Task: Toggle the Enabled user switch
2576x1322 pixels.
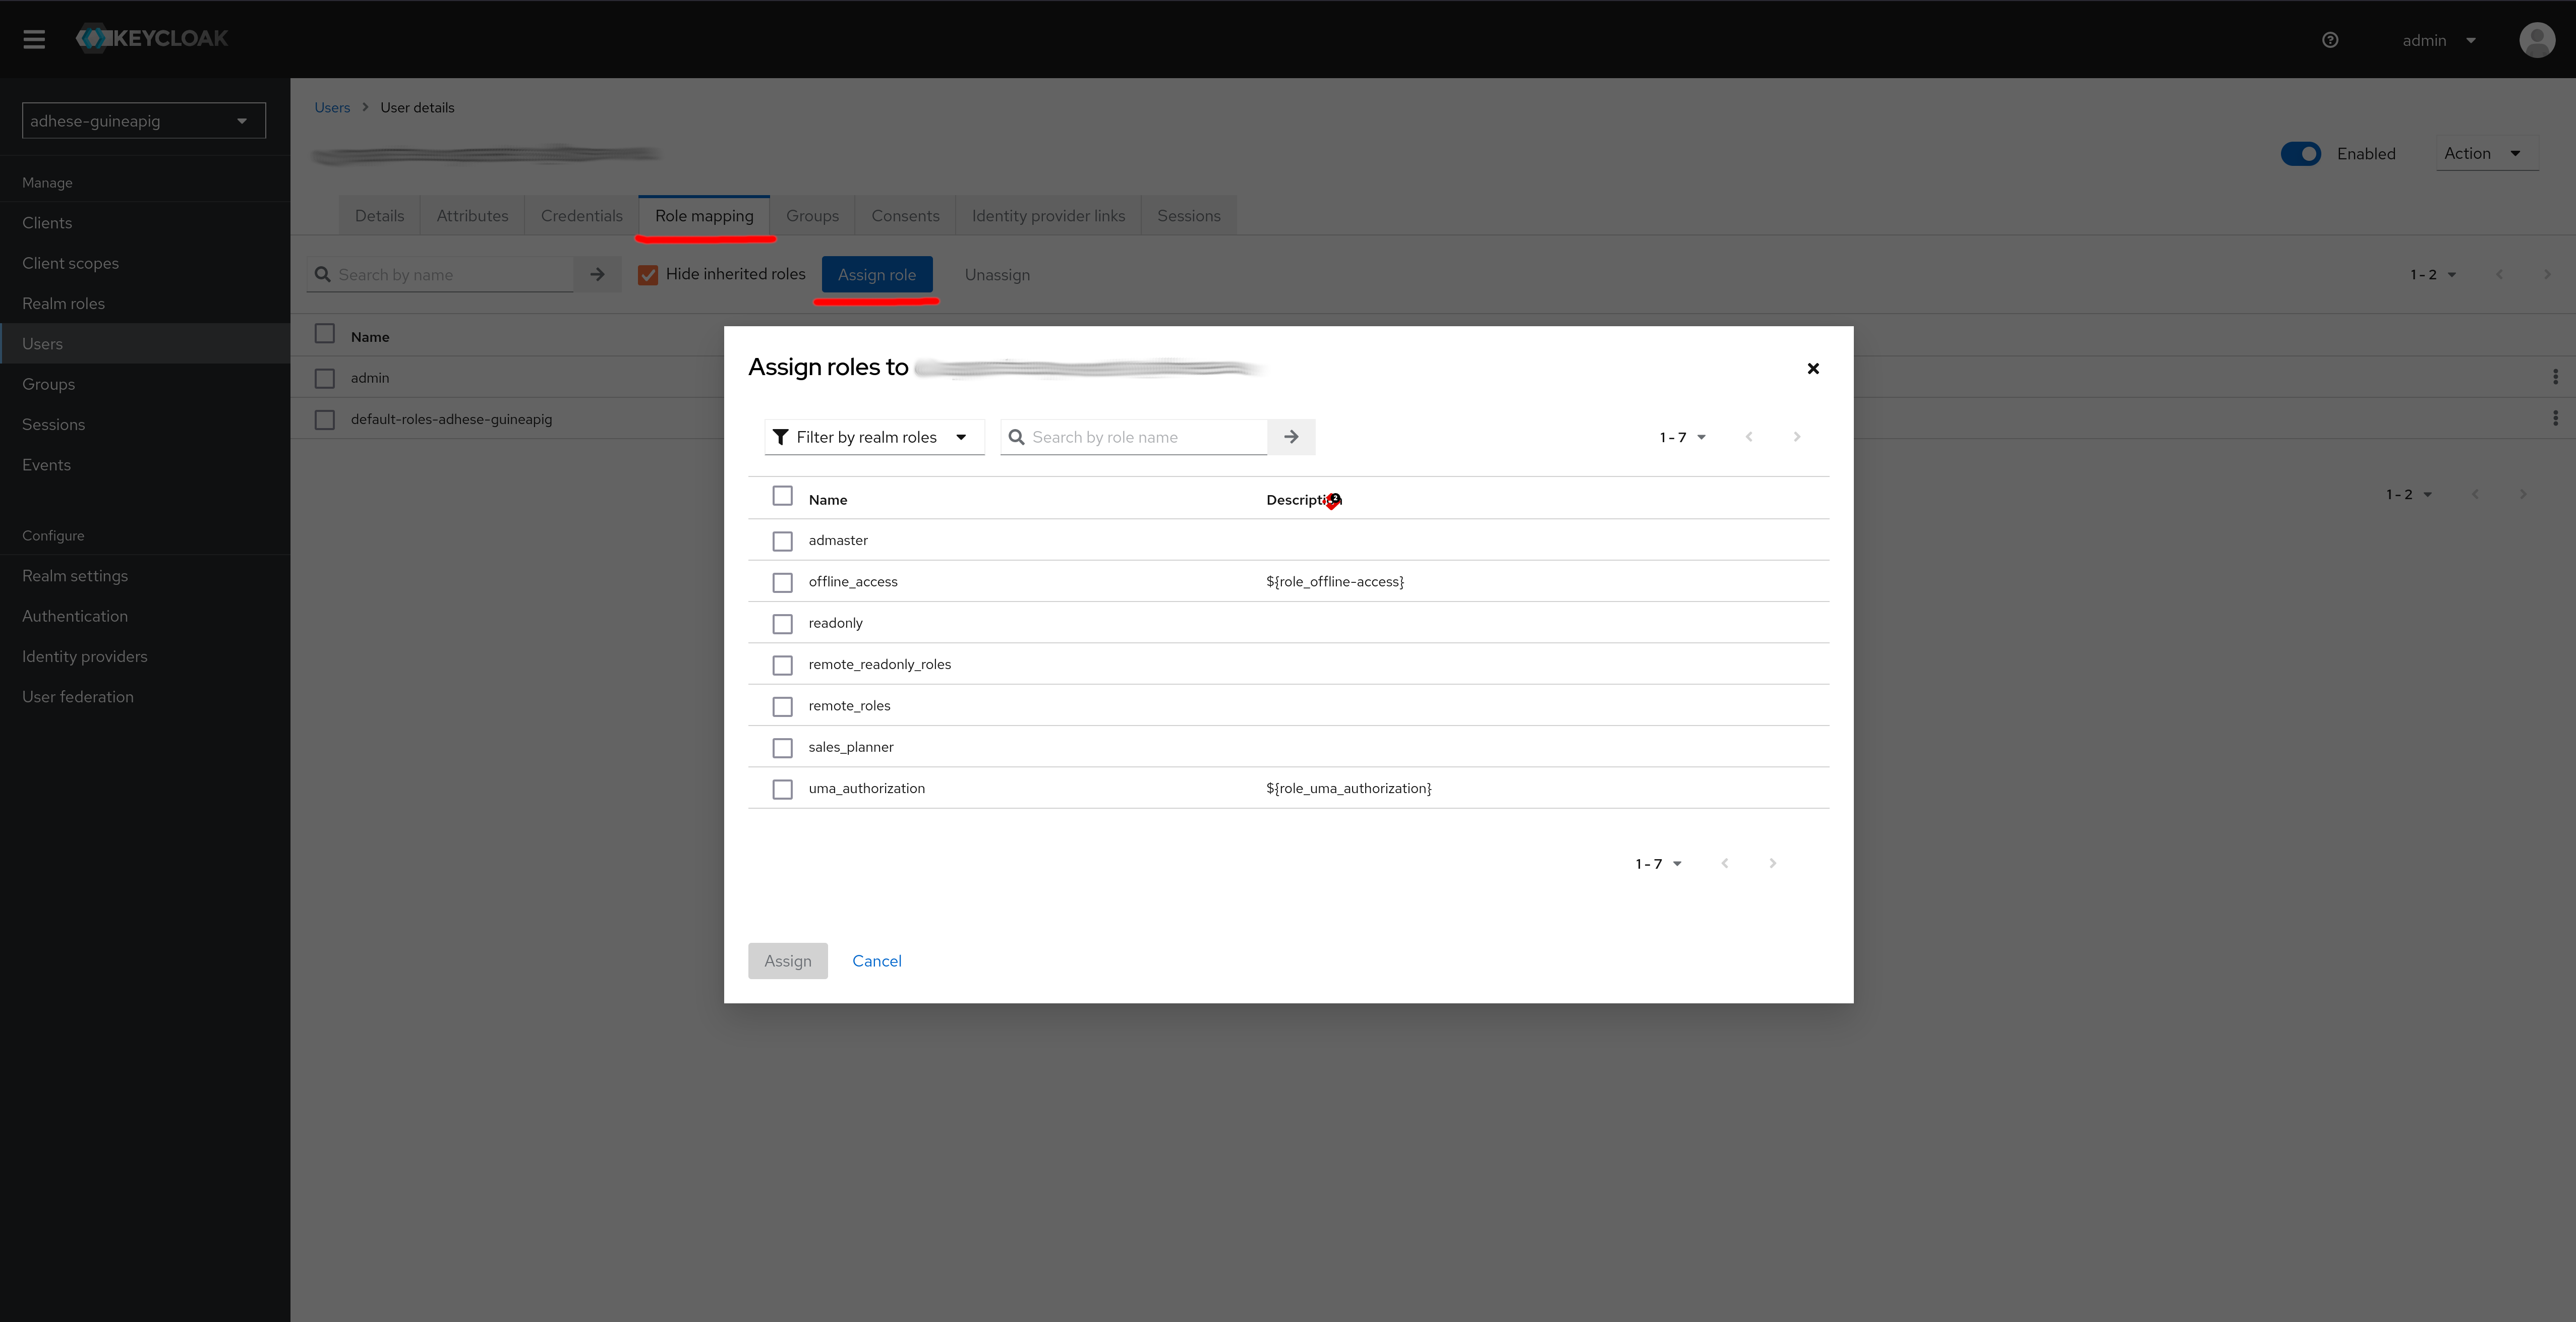Action: click(x=2300, y=154)
